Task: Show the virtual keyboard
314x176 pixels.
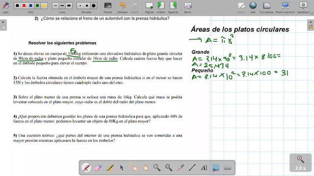Action: click(x=228, y=168)
